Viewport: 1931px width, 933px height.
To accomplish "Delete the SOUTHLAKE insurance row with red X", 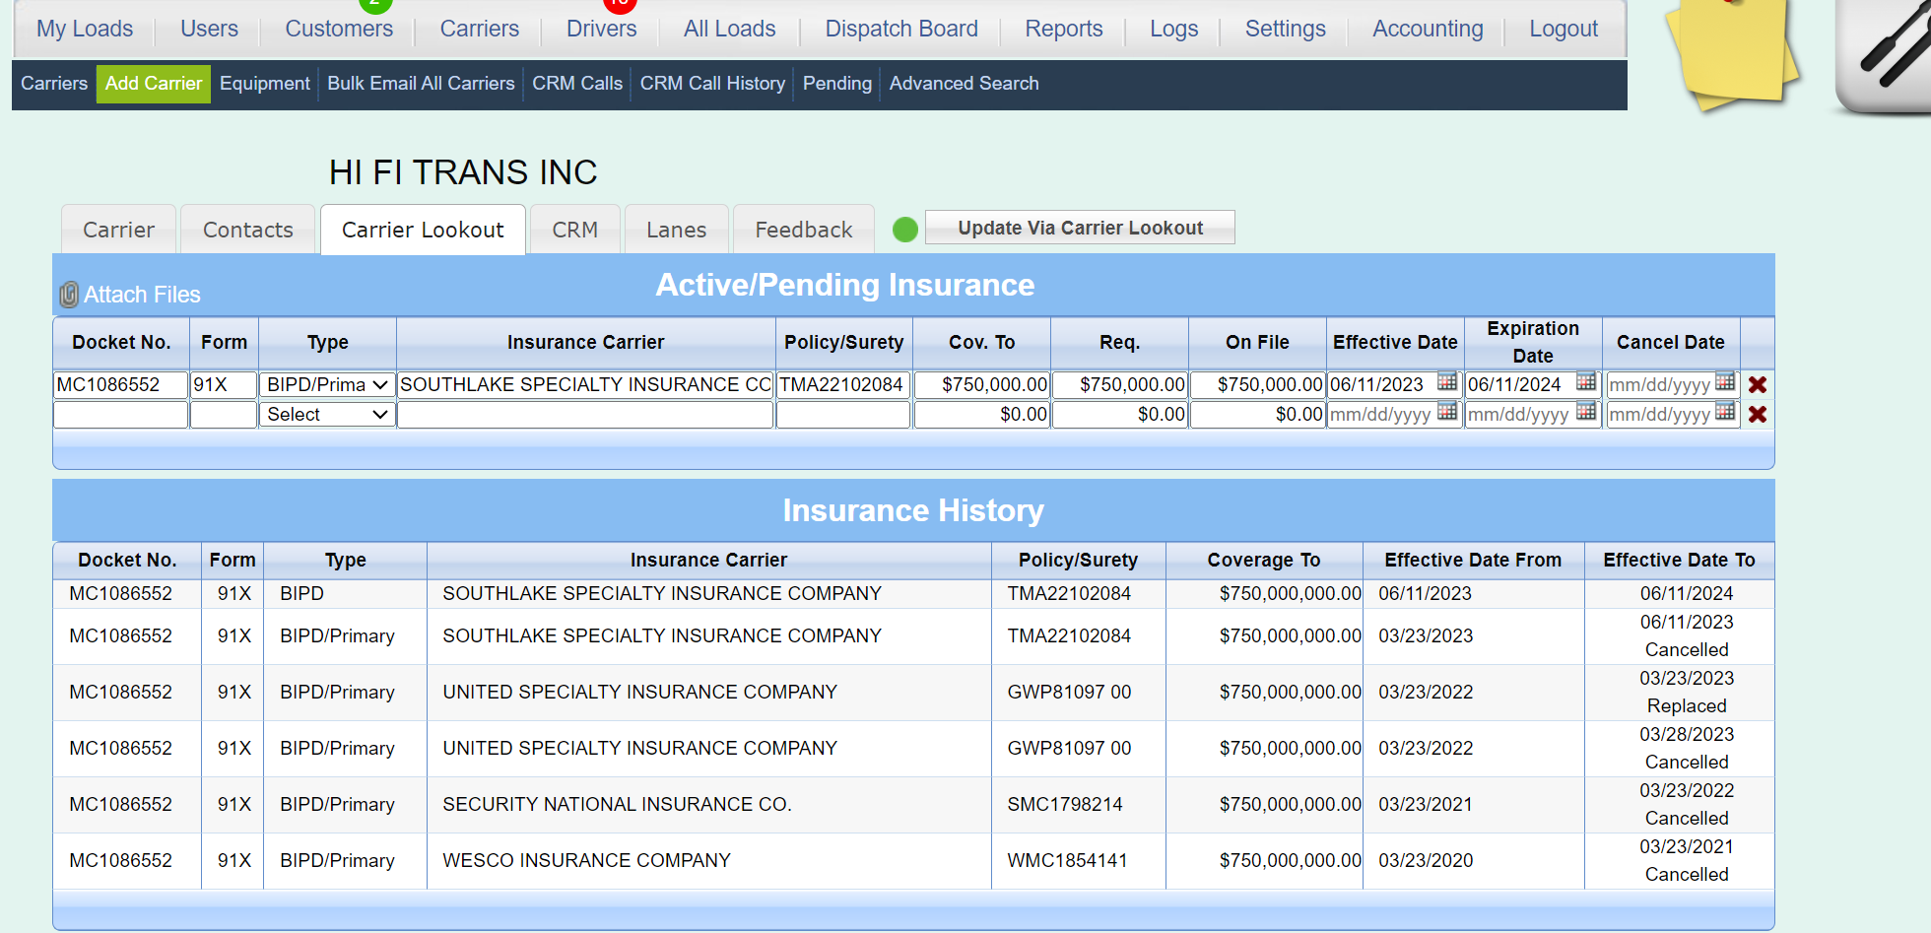I will click(x=1757, y=384).
